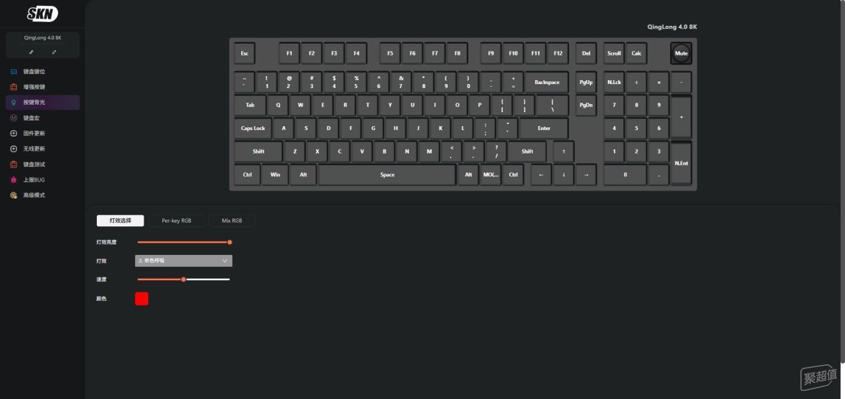845x399 pixels.
Task: Open the red 颜色 color swatch
Action: coord(142,298)
